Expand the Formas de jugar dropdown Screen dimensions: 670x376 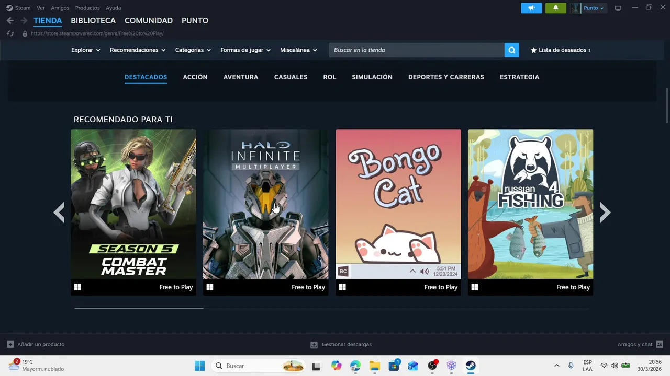pyautogui.click(x=245, y=50)
